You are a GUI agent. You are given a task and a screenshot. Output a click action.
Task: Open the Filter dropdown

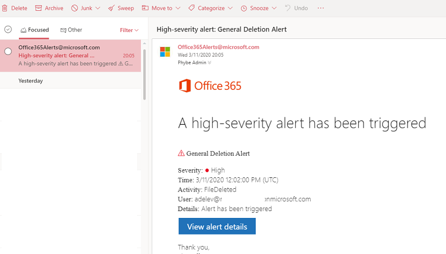pyautogui.click(x=129, y=30)
